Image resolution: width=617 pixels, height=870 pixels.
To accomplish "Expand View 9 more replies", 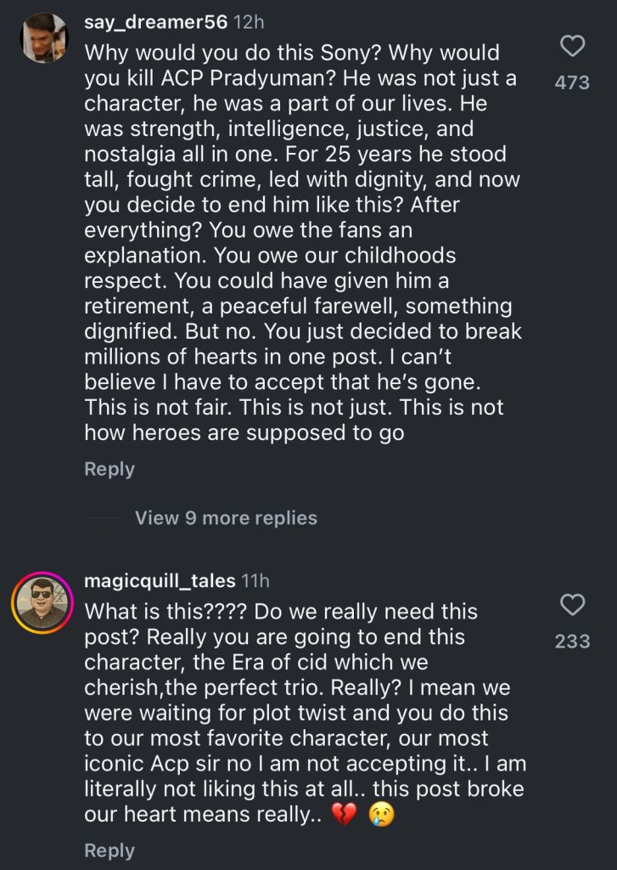I will point(226,518).
